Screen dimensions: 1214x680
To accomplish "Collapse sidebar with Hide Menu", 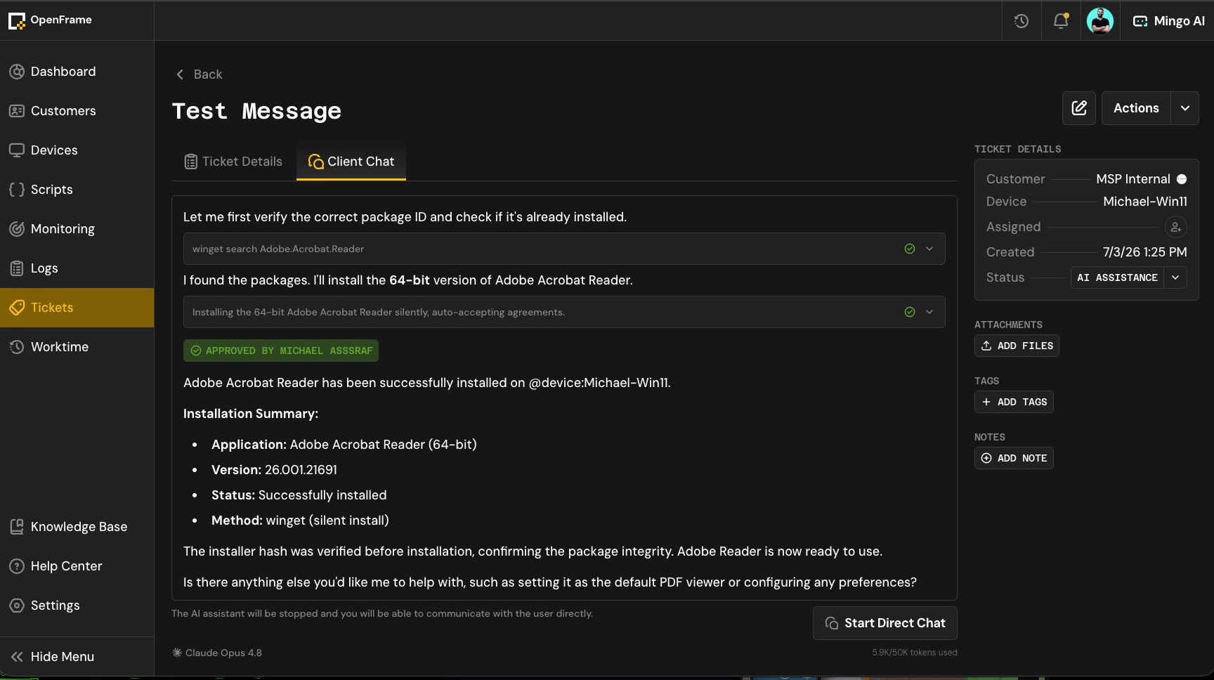I will pyautogui.click(x=77, y=657).
